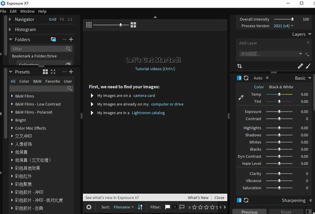
Task: Switch to Black & White mode
Action: click(x=281, y=87)
